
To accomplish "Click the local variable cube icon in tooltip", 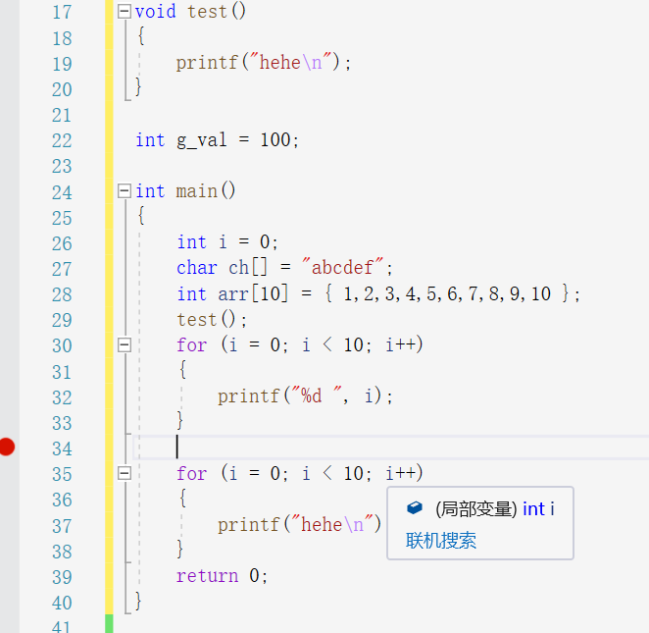I will (415, 508).
